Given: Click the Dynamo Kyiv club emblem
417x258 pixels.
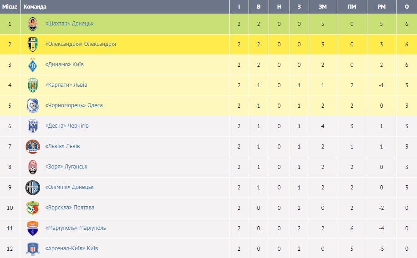Looking at the screenshot, I should [33, 64].
